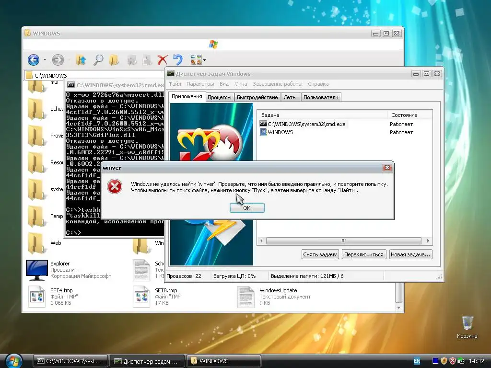Click the Forward arrow in the explorer toolbar
Image resolution: width=491 pixels, height=368 pixels.
(x=58, y=59)
